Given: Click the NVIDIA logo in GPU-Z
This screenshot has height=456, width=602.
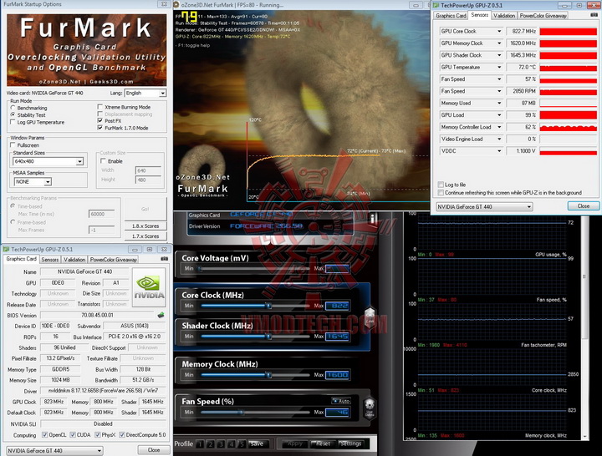Looking at the screenshot, I should click(149, 287).
